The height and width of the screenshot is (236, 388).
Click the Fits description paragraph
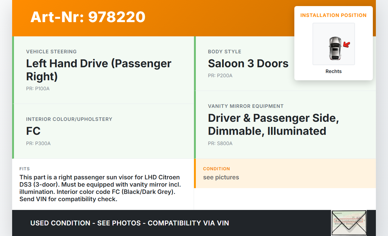coord(100,188)
